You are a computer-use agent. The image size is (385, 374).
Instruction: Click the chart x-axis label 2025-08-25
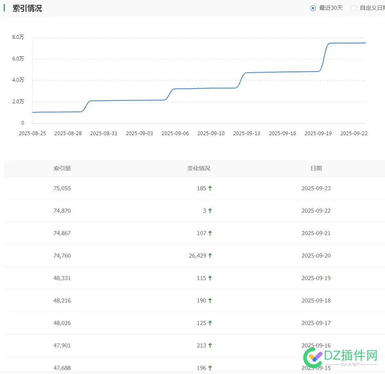(32, 134)
